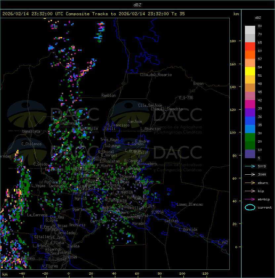The height and width of the screenshot is (278, 275).
Task: Click the '140' tick on right km axis
Action: (x=233, y=87)
